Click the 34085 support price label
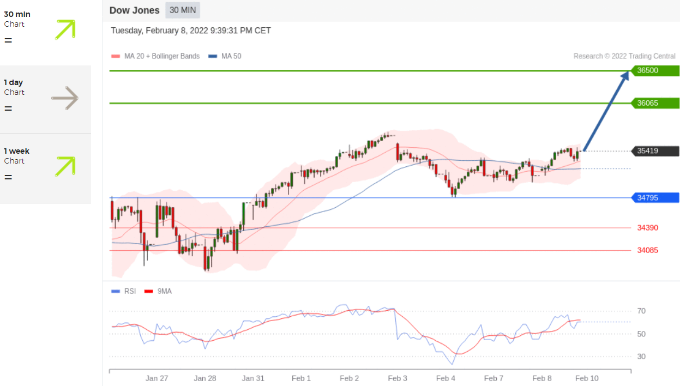The image size is (680, 386). [x=647, y=250]
